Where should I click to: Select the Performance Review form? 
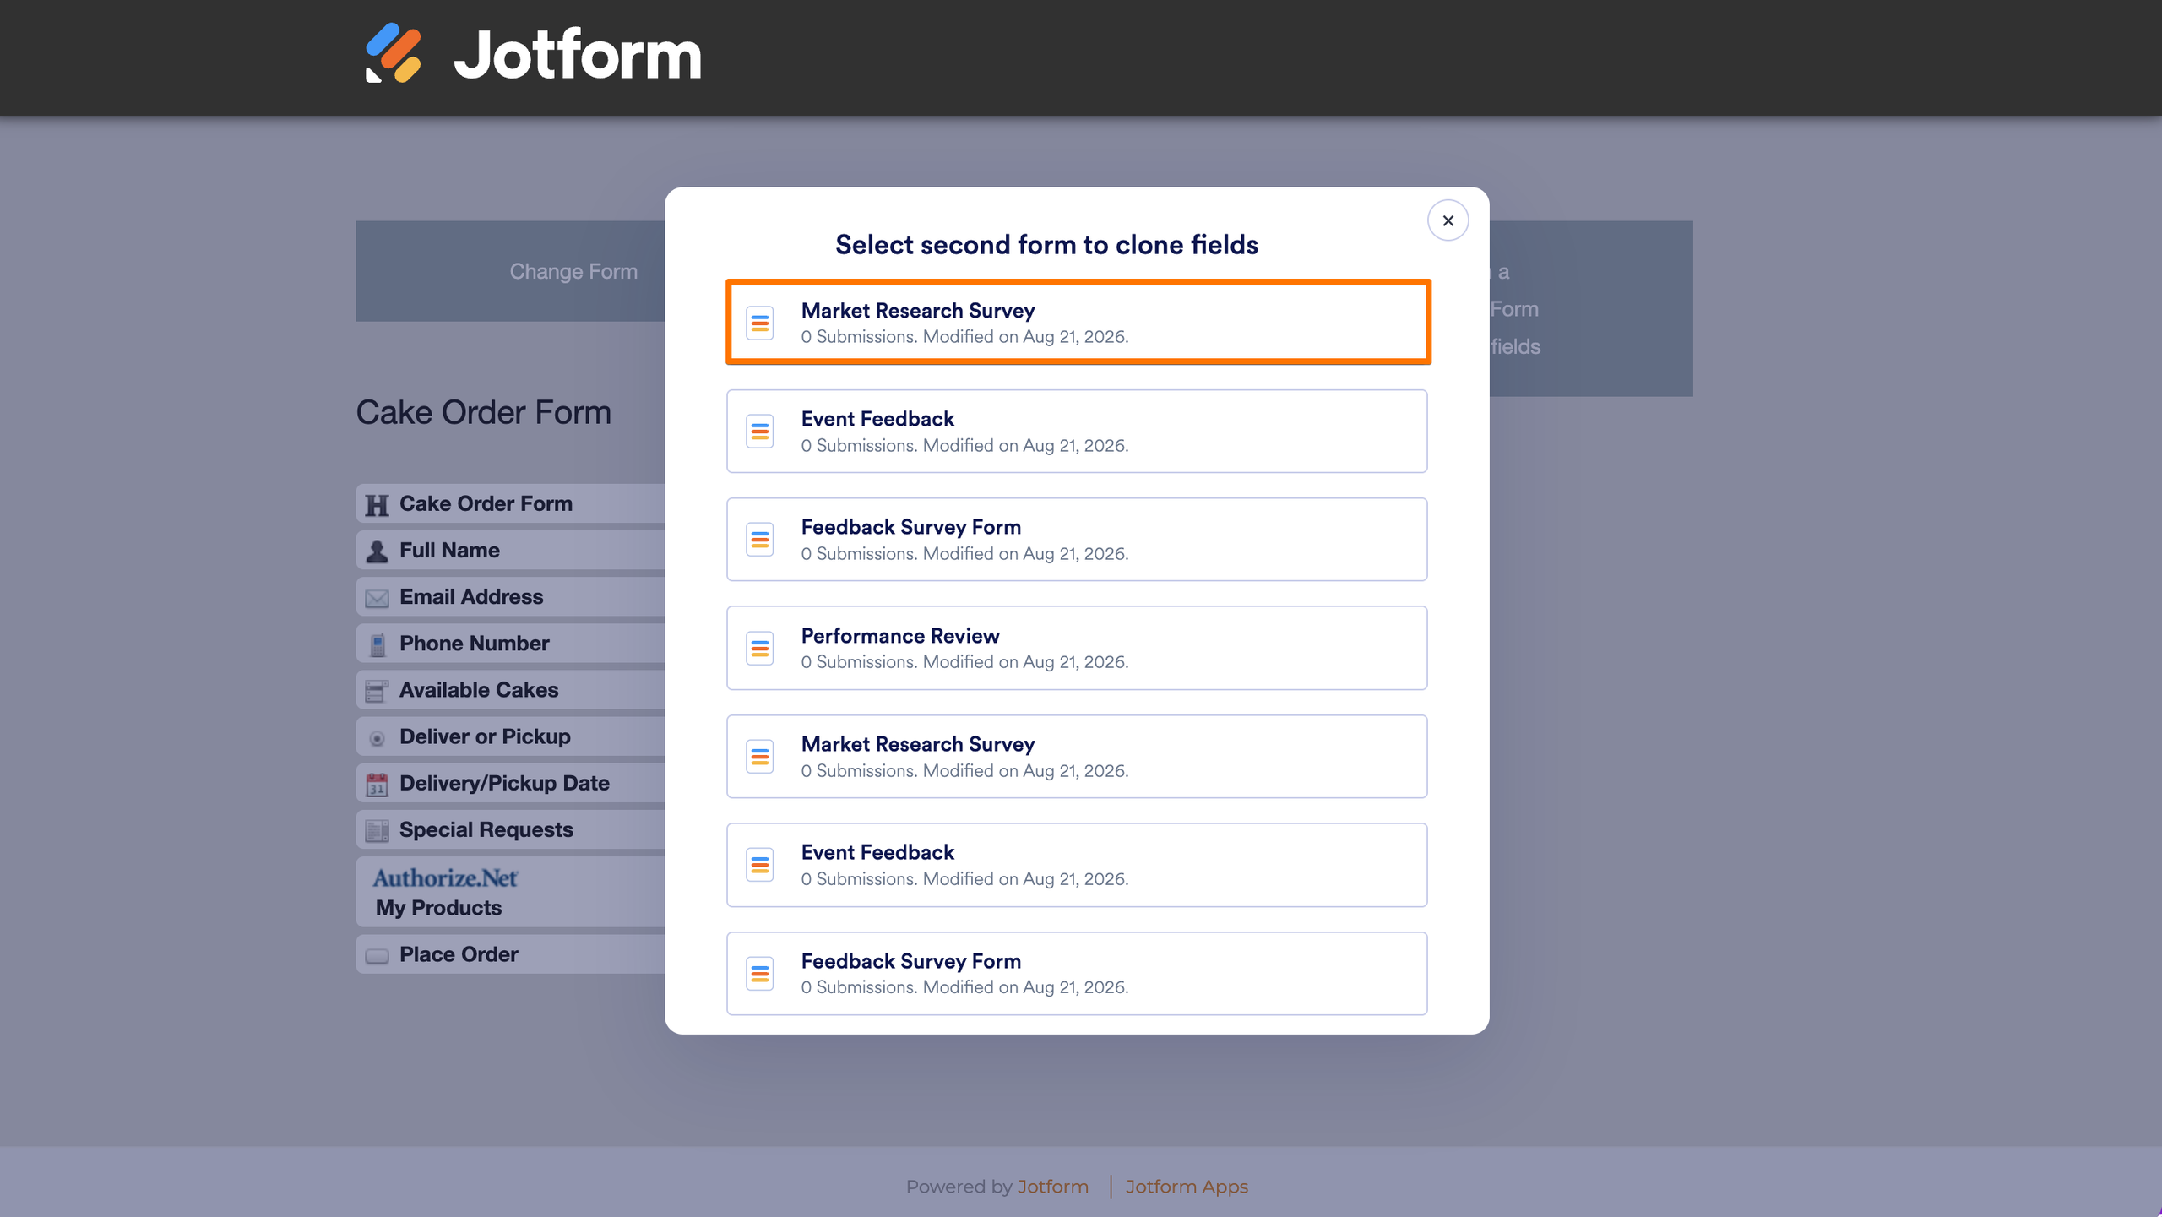(1077, 648)
